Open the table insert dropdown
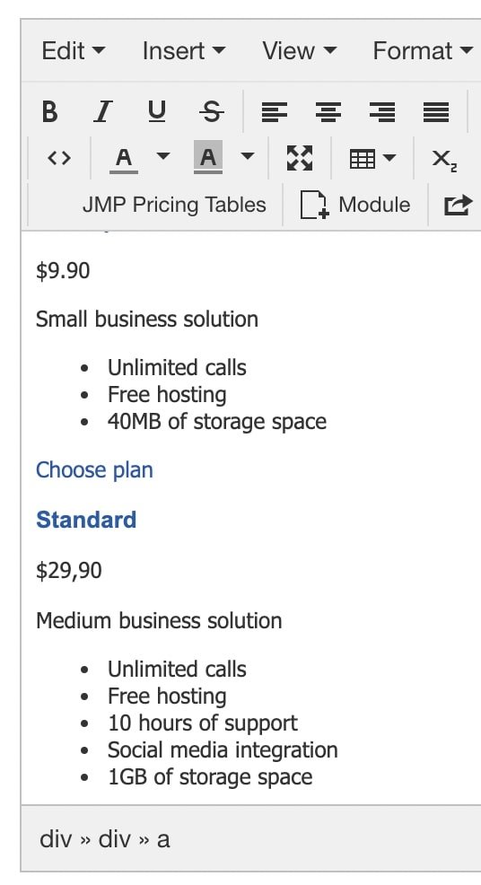481x885 pixels. pyautogui.click(x=372, y=158)
